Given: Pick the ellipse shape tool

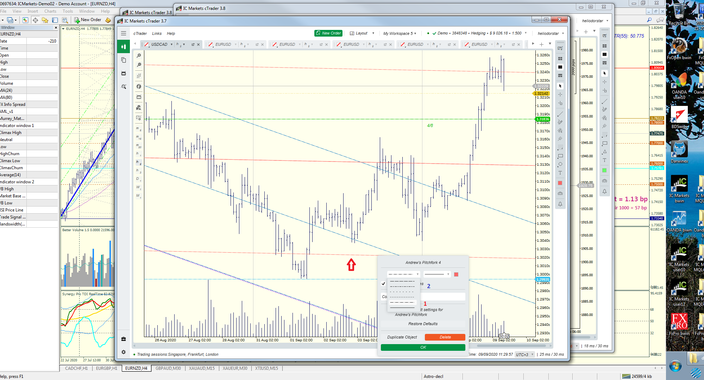Looking at the screenshot, I should tap(560, 164).
